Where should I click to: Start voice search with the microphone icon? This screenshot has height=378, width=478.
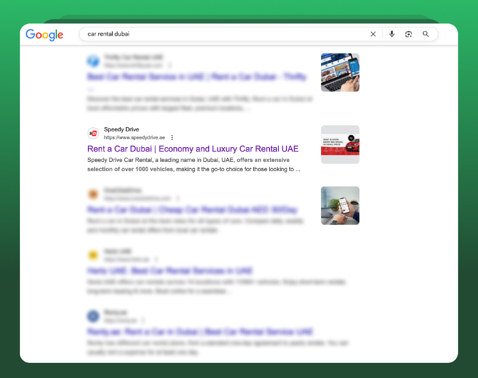coord(392,34)
